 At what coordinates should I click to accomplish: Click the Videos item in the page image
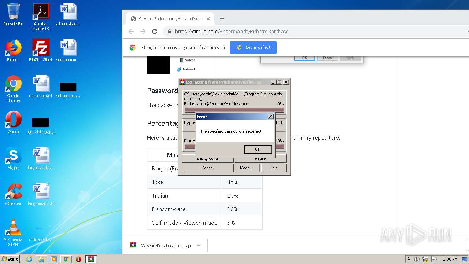(187, 60)
